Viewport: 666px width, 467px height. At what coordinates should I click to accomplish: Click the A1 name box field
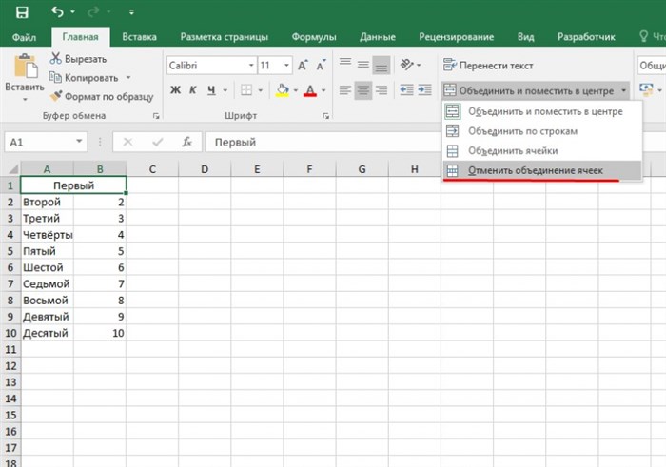pos(39,143)
